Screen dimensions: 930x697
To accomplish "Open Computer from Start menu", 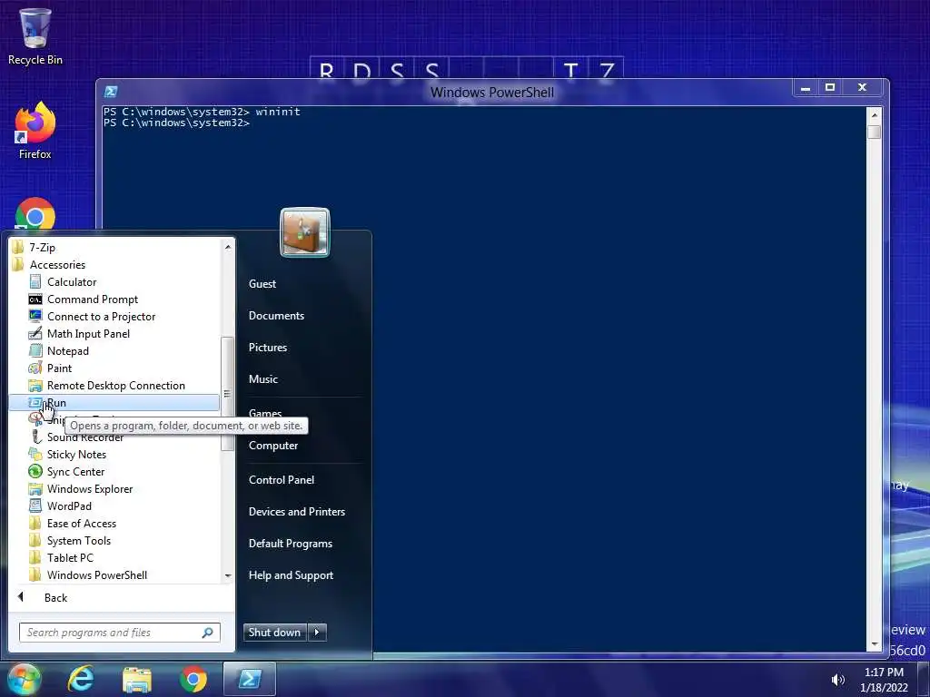I will click(x=272, y=446).
